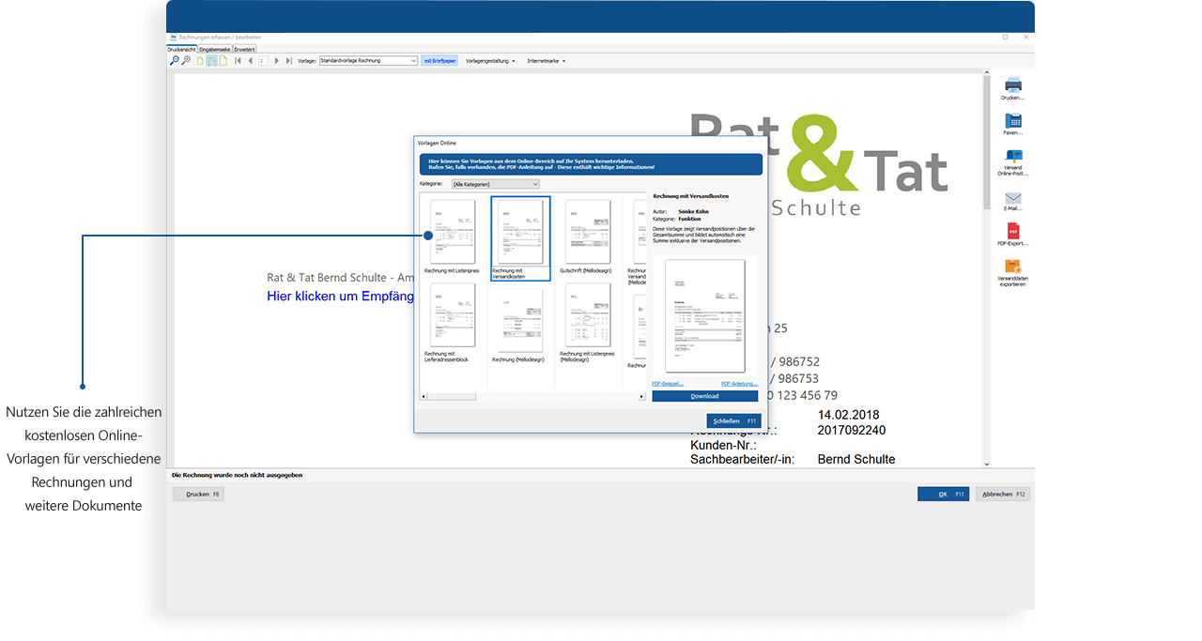The image size is (1202, 641).
Task: Select 'Gutschrift (Mellodesign)' template thumbnail
Action: coord(589,231)
